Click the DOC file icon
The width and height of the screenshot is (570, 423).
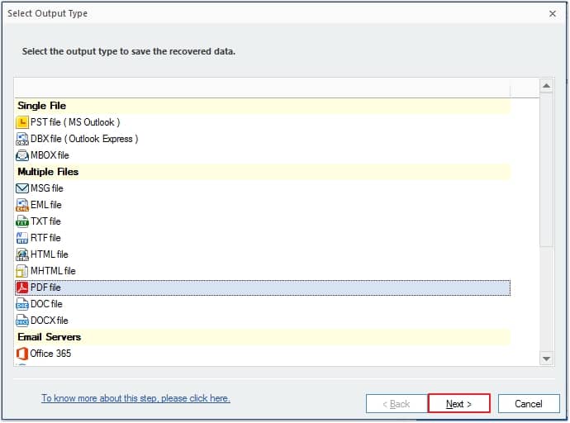(x=22, y=304)
